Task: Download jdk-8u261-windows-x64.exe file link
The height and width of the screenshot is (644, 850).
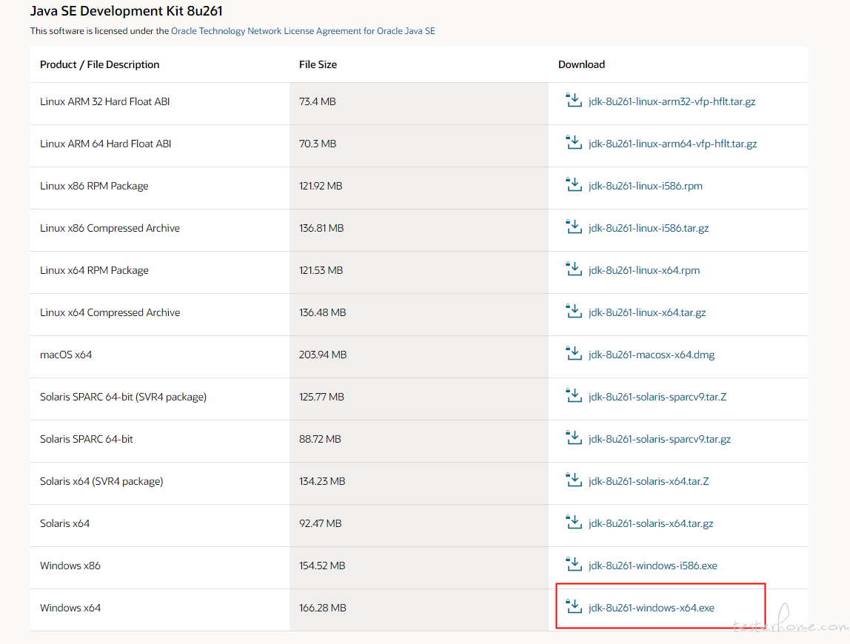Action: [652, 608]
